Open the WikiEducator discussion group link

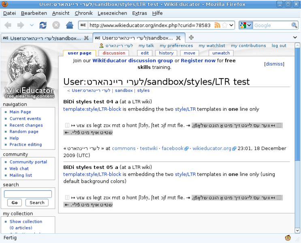point(132,61)
